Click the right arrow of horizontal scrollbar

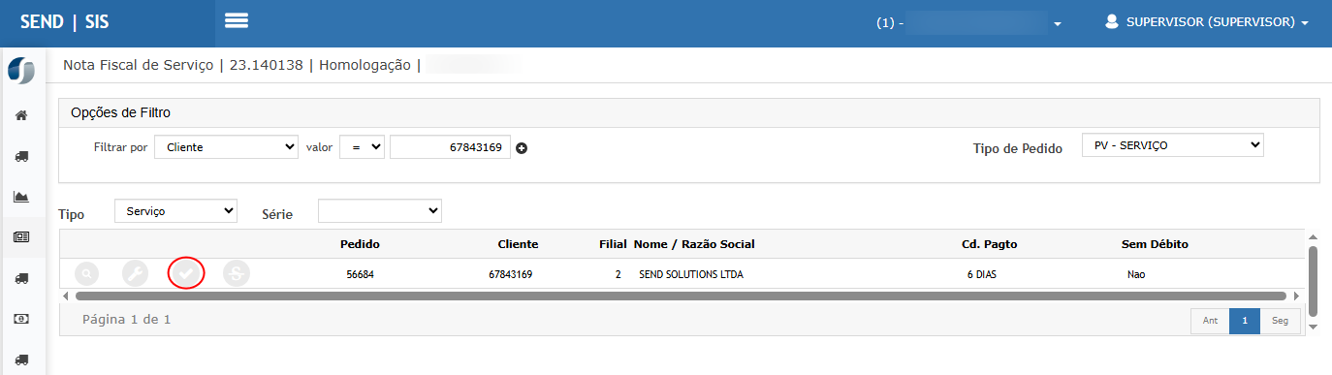pos(1297,296)
